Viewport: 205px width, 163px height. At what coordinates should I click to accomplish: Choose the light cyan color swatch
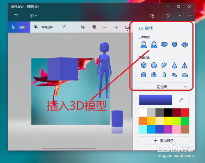[143, 129]
